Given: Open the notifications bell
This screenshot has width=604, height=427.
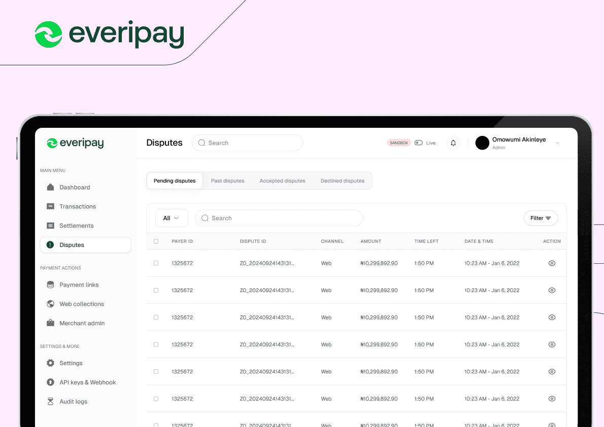Looking at the screenshot, I should click(x=453, y=143).
